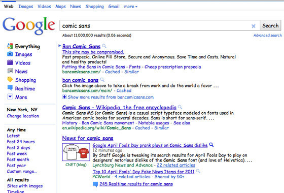
Task: Filter results to Past 24 hours
Action: point(21,142)
